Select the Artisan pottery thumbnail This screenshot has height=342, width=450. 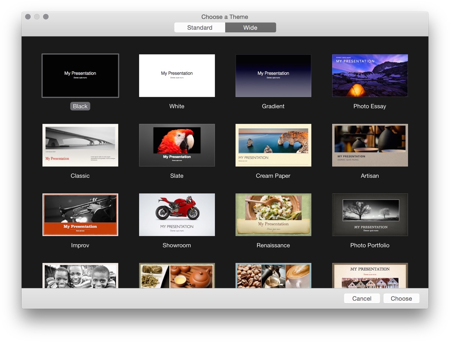[370, 145]
